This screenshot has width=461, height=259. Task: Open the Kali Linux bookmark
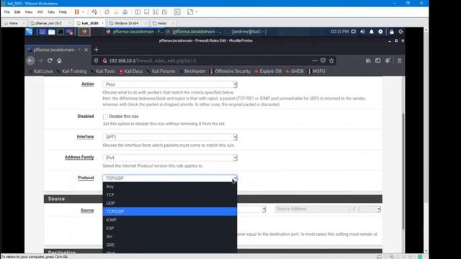click(x=41, y=71)
